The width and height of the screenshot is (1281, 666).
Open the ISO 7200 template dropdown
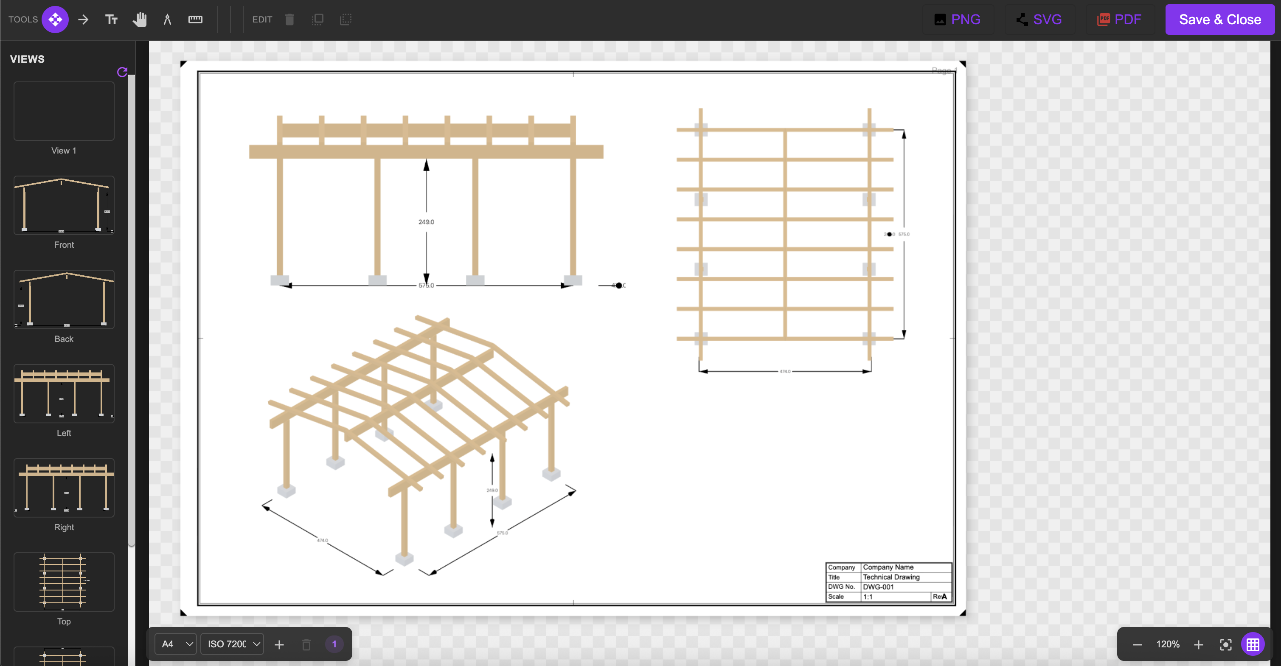click(232, 644)
